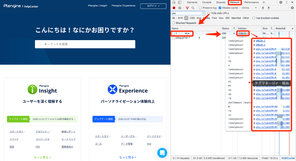
Task: Click the blue もっと見る > link under Experience
Action: (x=128, y=157)
